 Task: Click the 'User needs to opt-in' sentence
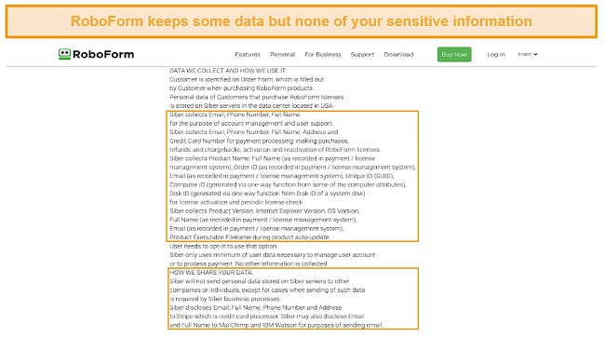click(x=223, y=246)
